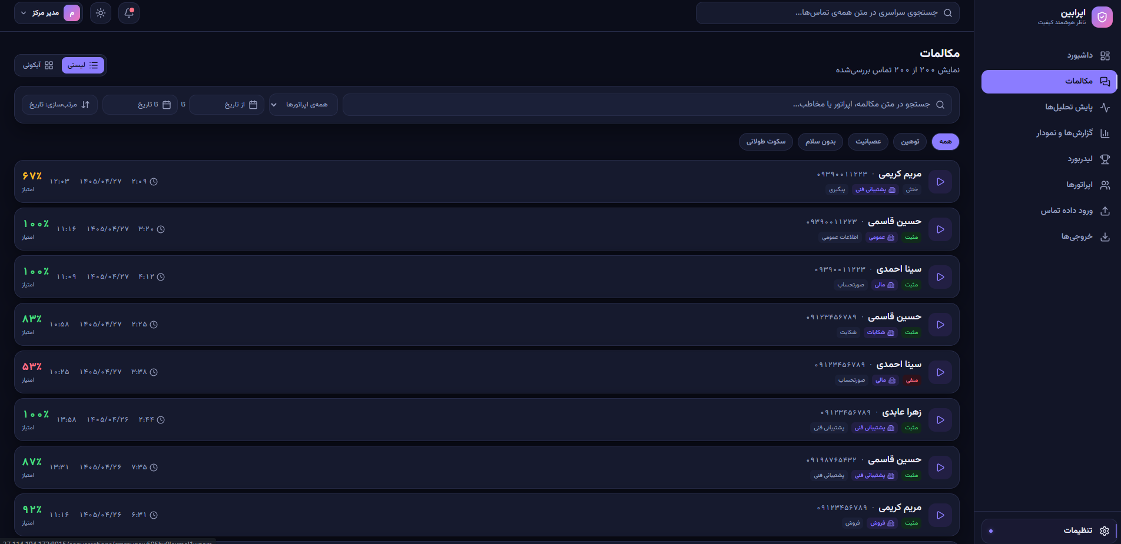Viewport: 1121px width, 544px height.
Task: Play the حسین قاسمی call scored 87%
Action: 940,468
